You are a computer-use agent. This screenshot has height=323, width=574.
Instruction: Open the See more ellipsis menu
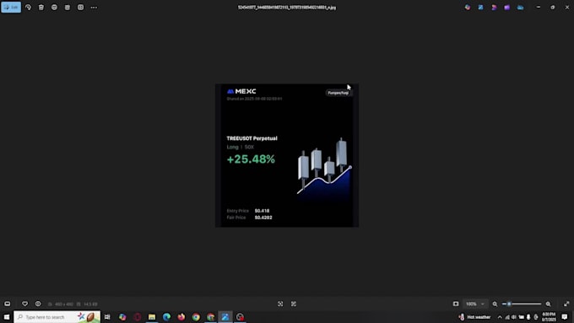point(94,8)
